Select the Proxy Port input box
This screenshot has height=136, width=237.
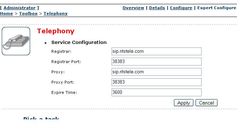point(157,82)
